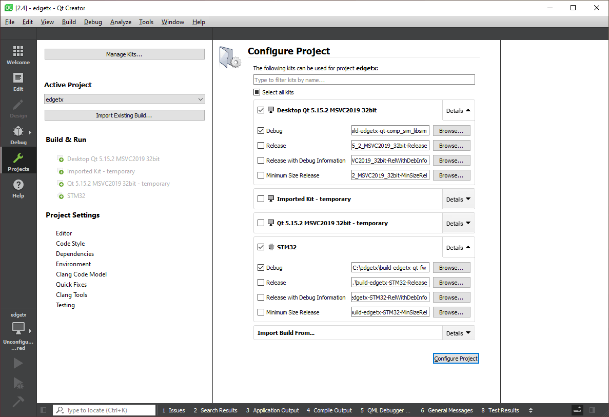Toggle the output pane maximize icon
This screenshot has height=417, width=609.
[577, 410]
